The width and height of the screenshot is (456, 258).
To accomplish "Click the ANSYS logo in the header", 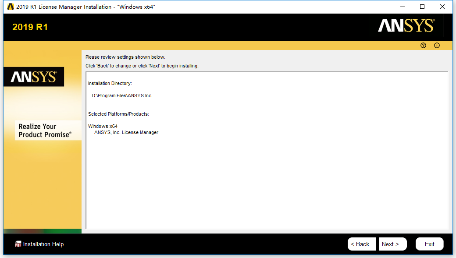I will tap(406, 26).
